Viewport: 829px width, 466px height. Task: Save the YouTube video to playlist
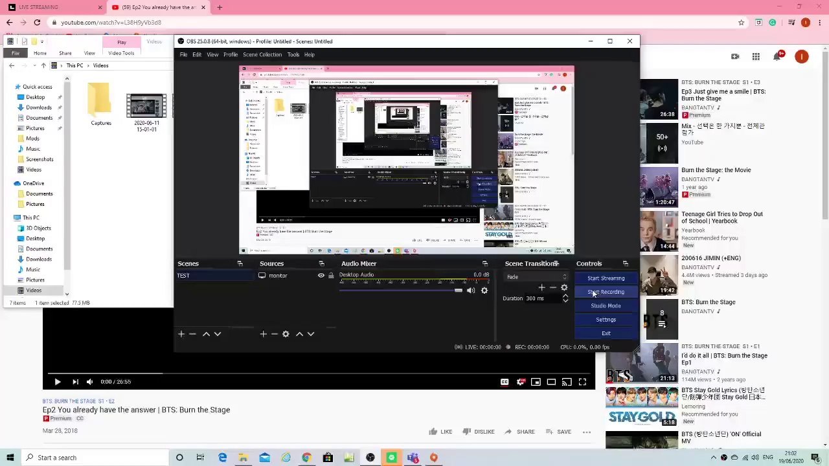pyautogui.click(x=559, y=432)
